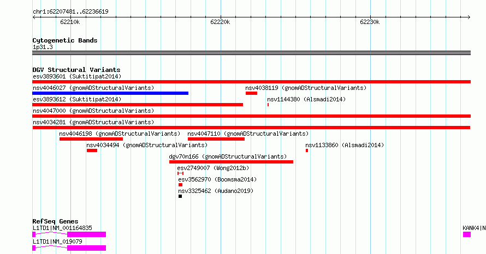The height and width of the screenshot is (254, 486).
Task: Click the 62210k ruler tick label
Action: (x=70, y=22)
